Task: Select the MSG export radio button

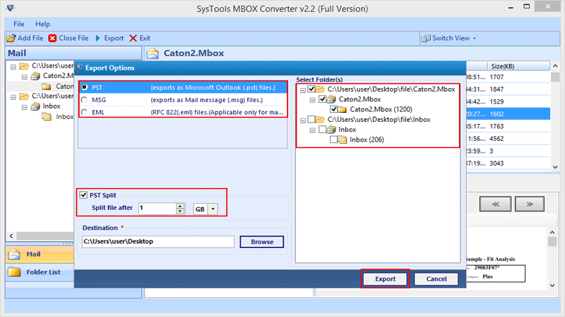Action: [x=84, y=99]
